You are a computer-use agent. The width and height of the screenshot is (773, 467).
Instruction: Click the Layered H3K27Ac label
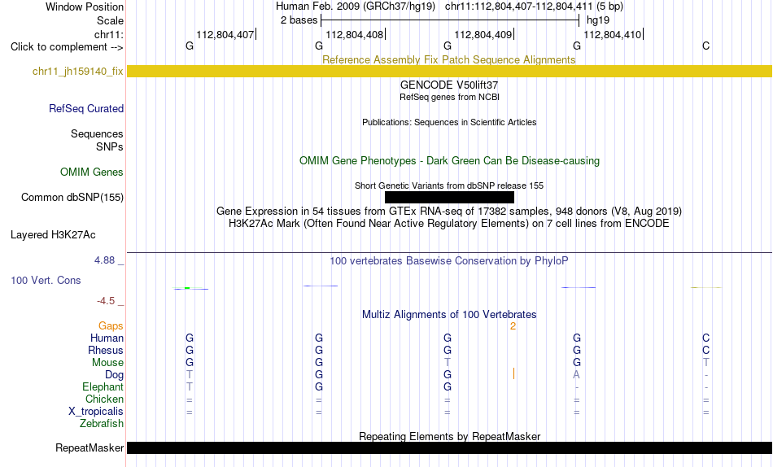(x=53, y=235)
